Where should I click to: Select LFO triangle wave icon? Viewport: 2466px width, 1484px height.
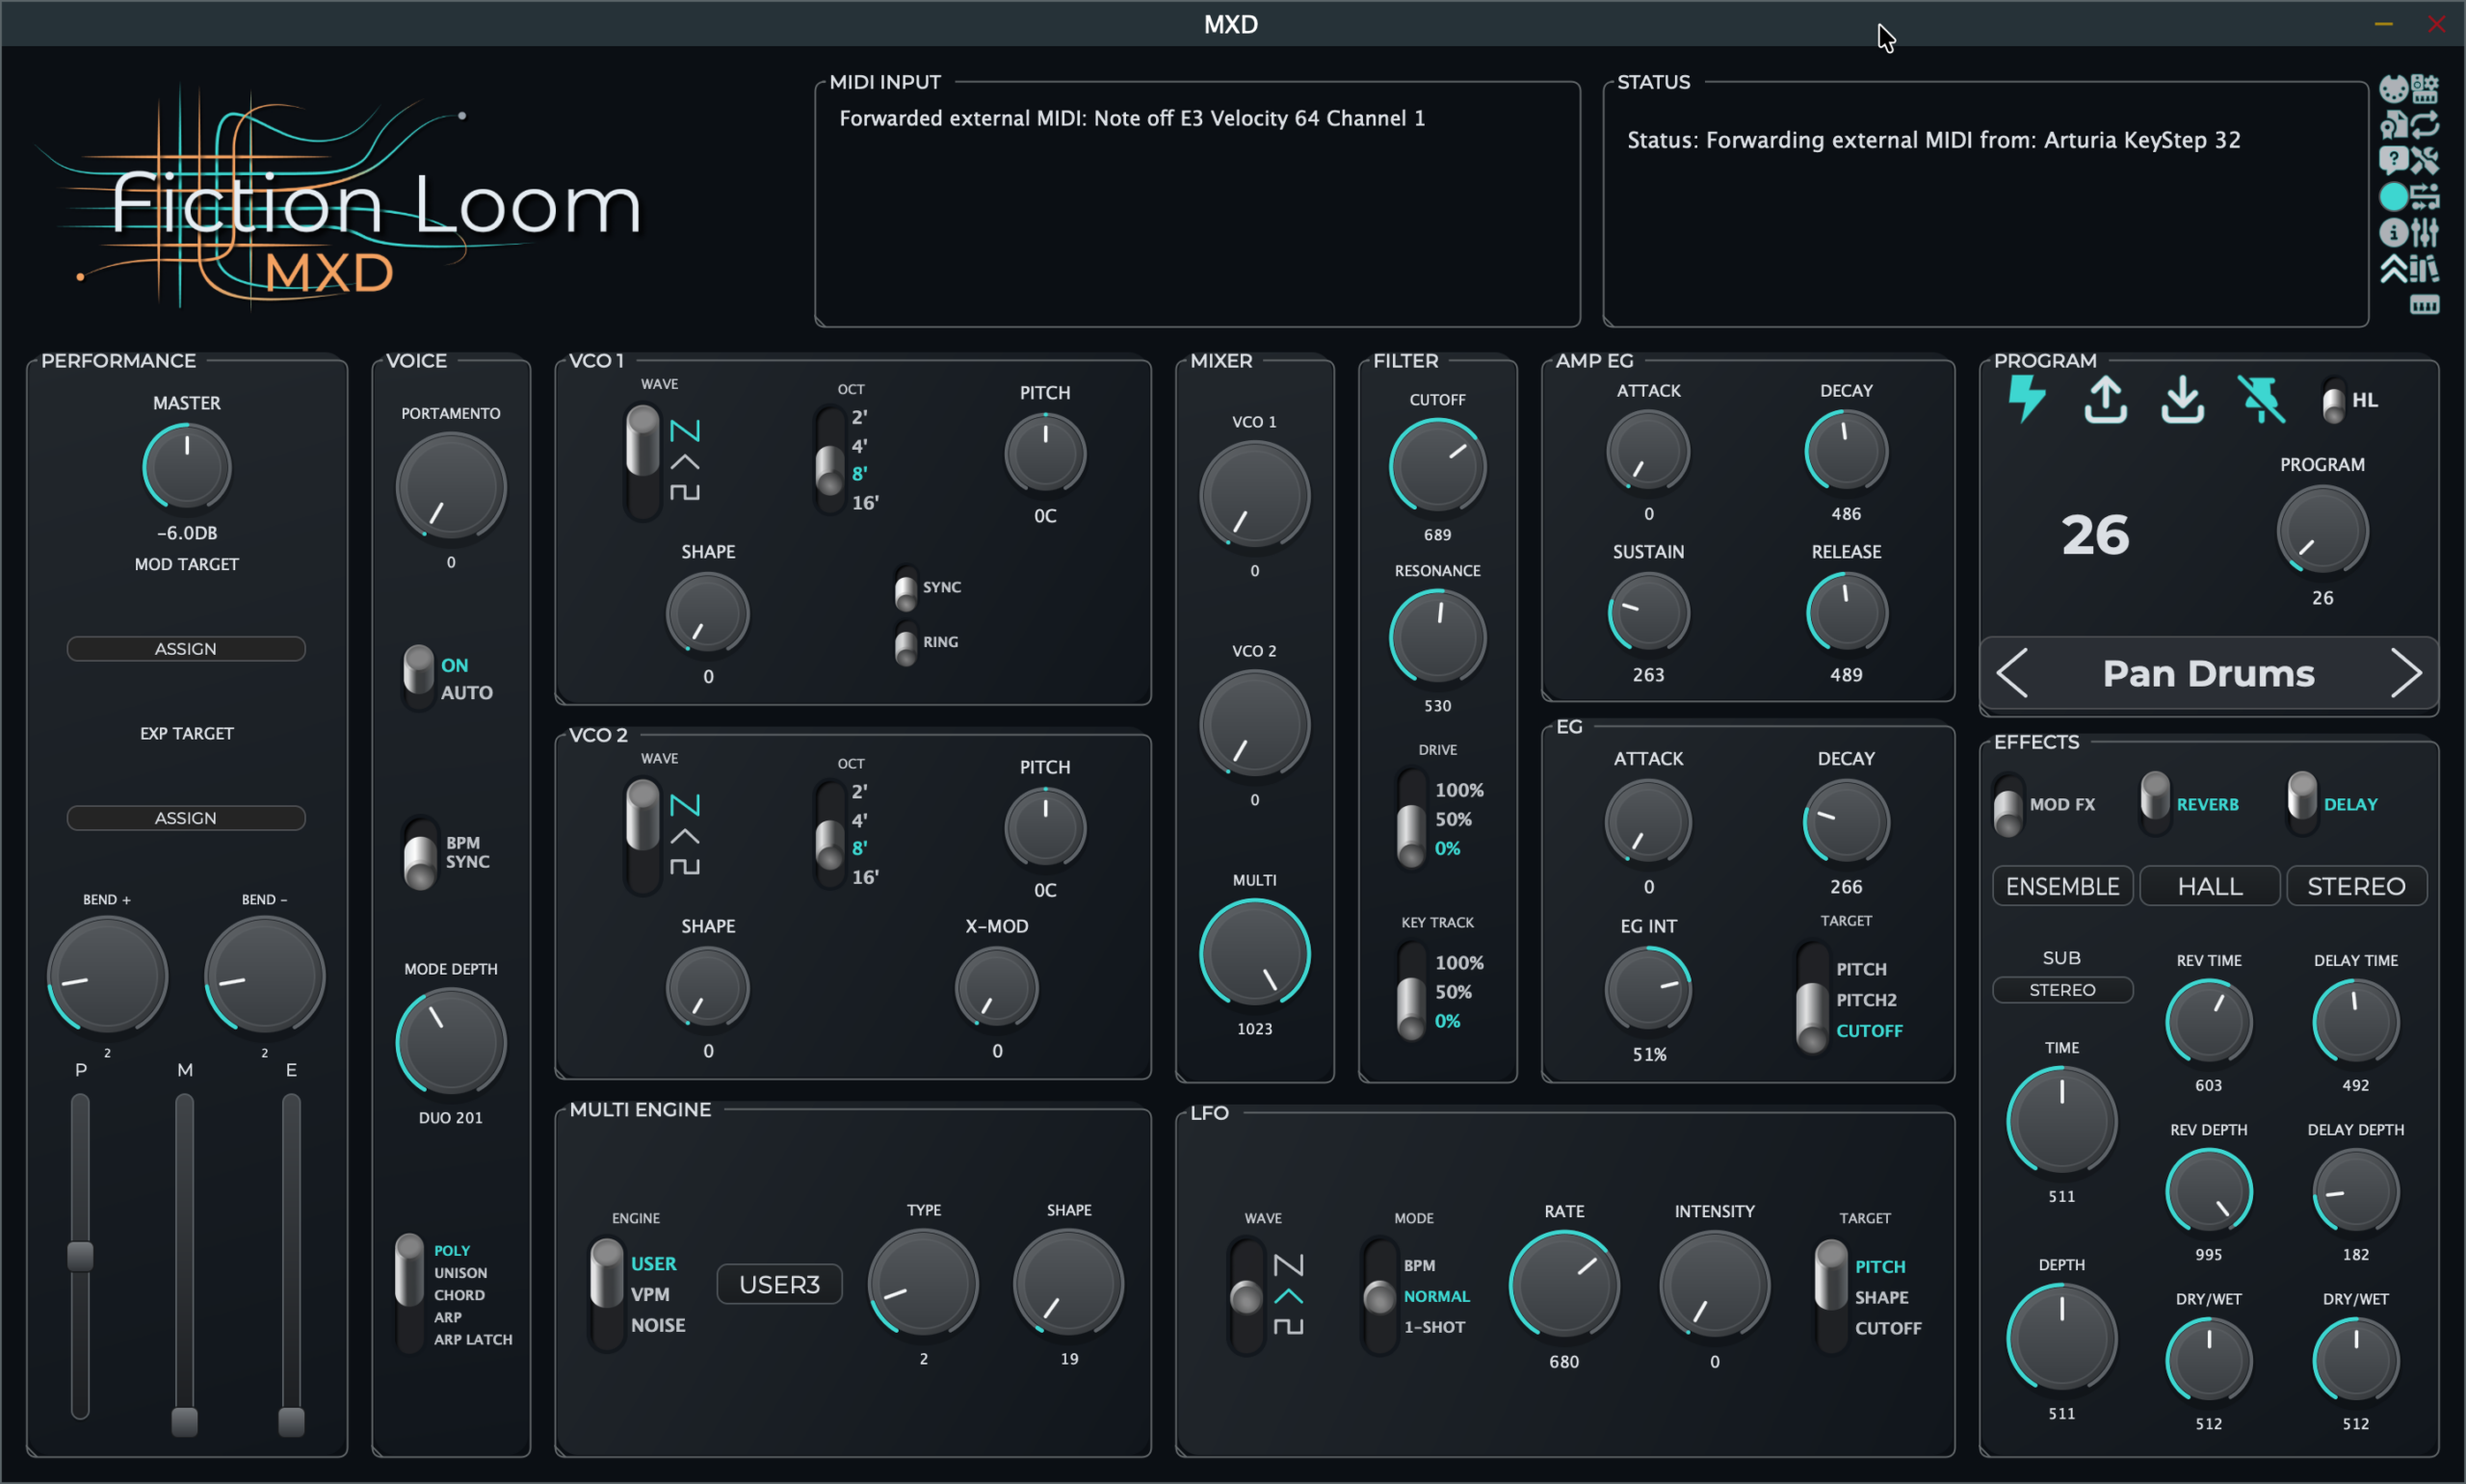click(x=1289, y=1296)
